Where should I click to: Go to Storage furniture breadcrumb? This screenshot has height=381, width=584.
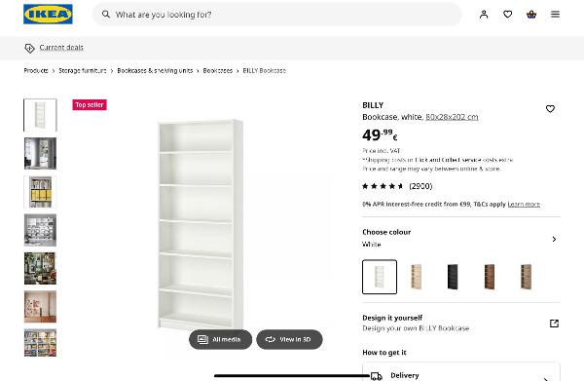point(83,70)
